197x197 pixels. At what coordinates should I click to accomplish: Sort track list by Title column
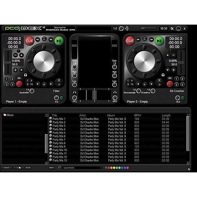click(55, 115)
